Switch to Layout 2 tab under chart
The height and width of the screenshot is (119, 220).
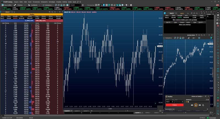pos(77,110)
